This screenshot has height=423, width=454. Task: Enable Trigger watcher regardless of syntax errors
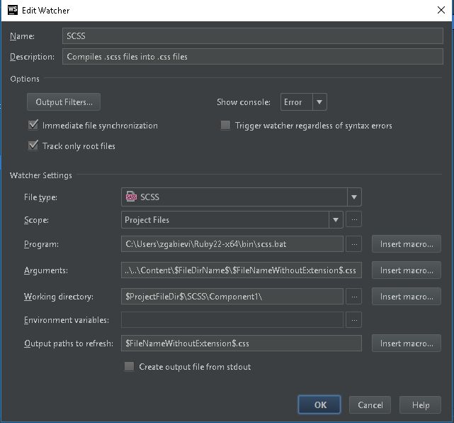(x=225, y=126)
